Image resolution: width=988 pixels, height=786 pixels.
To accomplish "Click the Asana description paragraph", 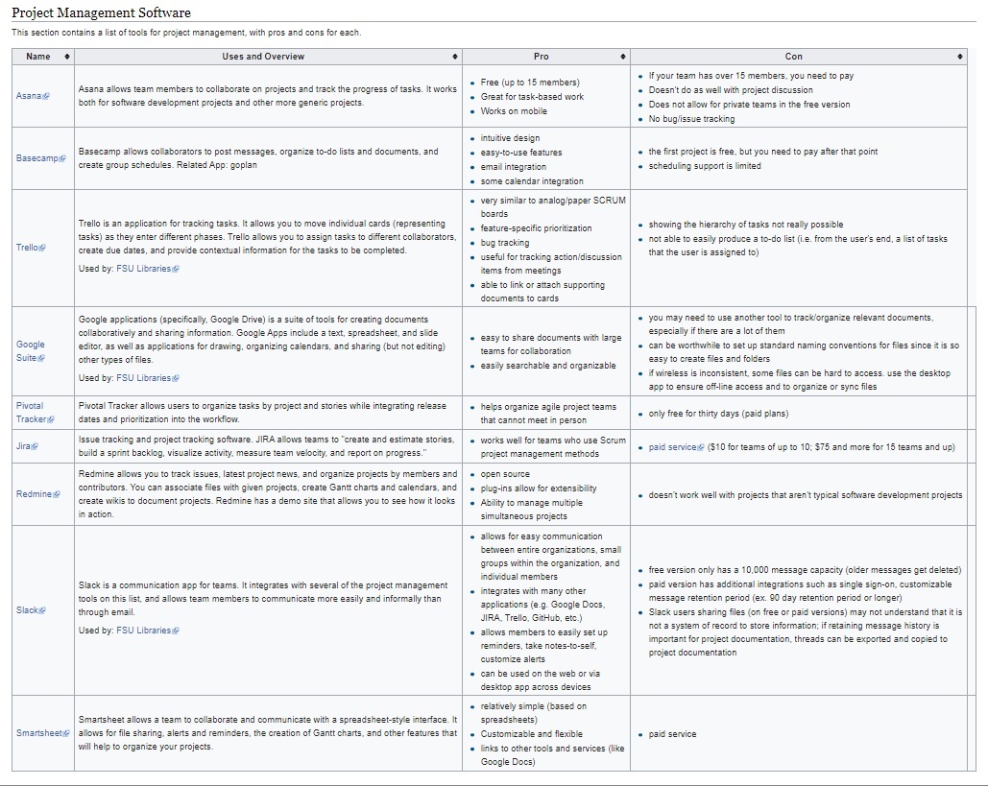I will 267,96.
